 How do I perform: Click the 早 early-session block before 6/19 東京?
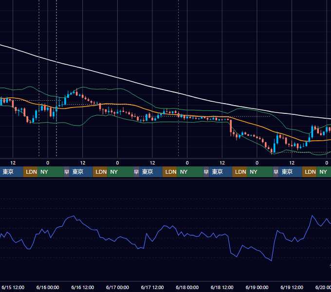[x=276, y=172]
